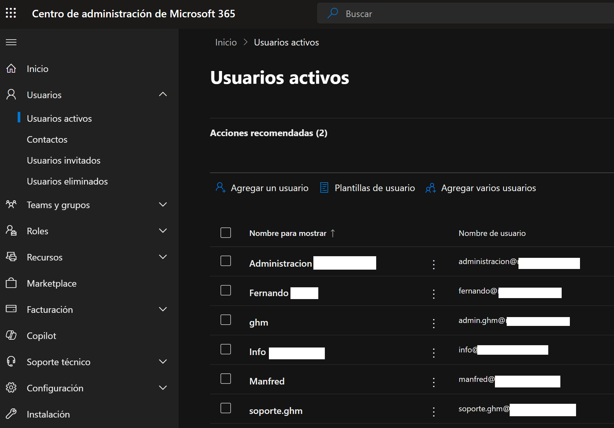Select all users with header checkbox
This screenshot has width=614, height=428.
(x=226, y=233)
